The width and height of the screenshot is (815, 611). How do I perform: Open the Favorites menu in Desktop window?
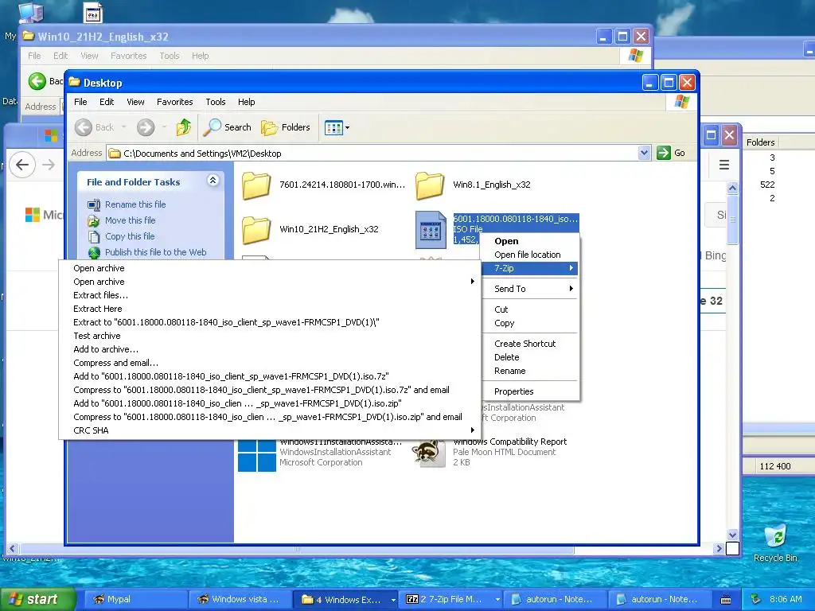174,102
